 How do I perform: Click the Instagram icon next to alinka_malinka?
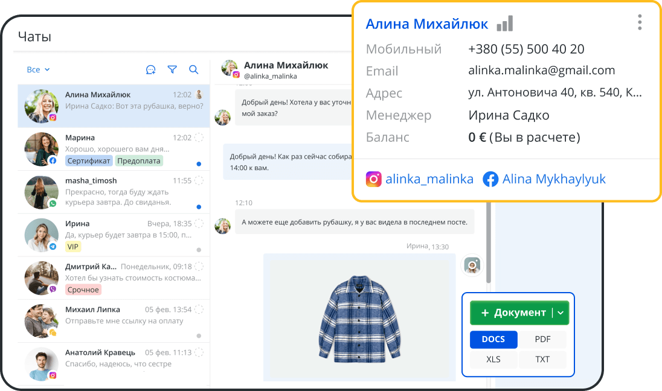(374, 179)
